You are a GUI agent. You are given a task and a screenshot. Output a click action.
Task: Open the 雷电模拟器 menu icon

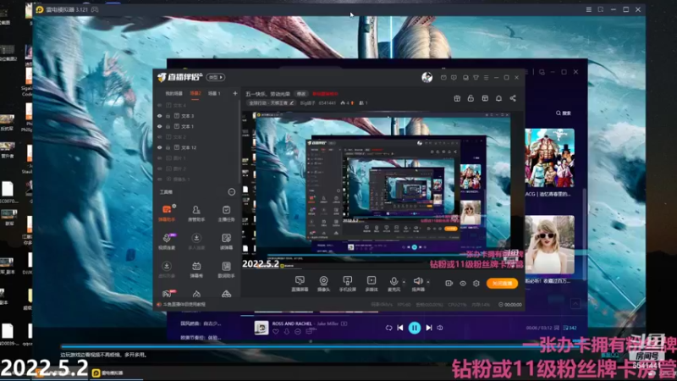(588, 9)
